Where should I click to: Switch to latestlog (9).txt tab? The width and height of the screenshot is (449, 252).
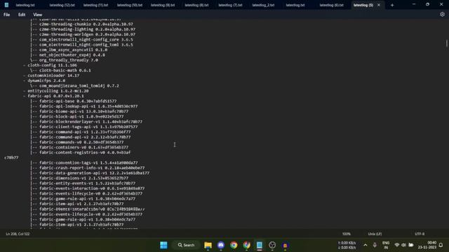point(163,5)
